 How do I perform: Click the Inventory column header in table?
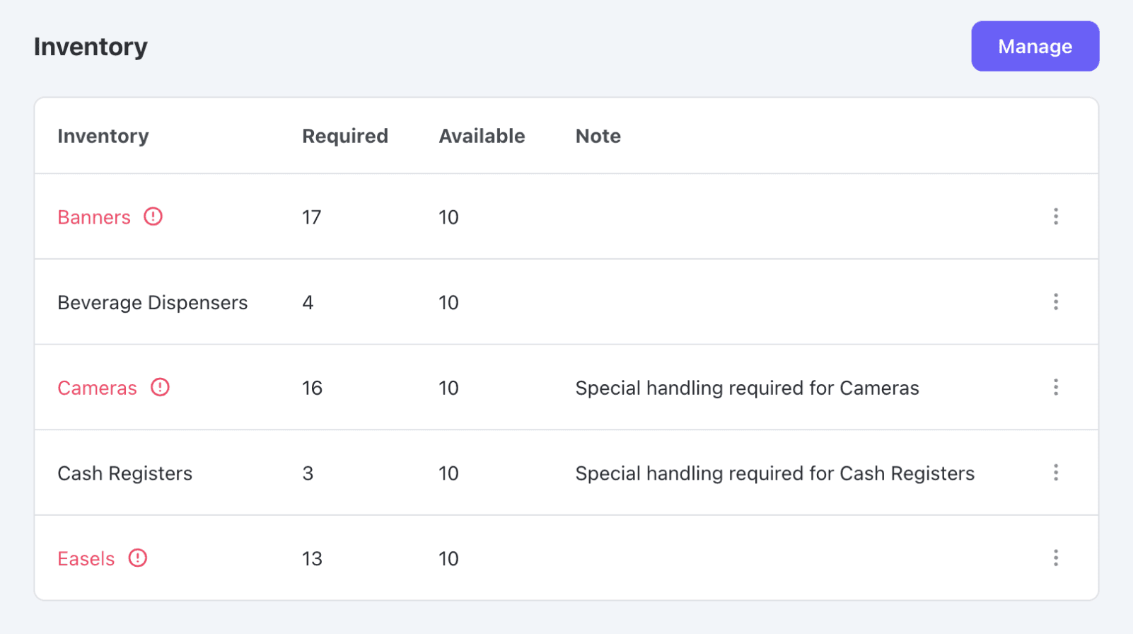[x=103, y=136]
